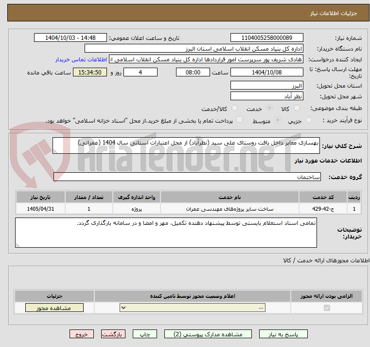Open the license status dropdown
The width and height of the screenshot is (370, 347).
[193, 308]
